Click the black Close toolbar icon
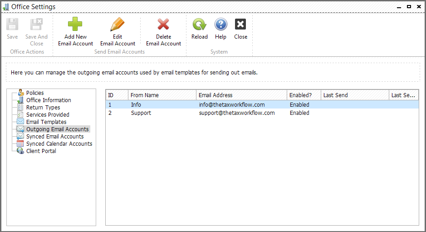Screen dimensions: 426x232 240,24
